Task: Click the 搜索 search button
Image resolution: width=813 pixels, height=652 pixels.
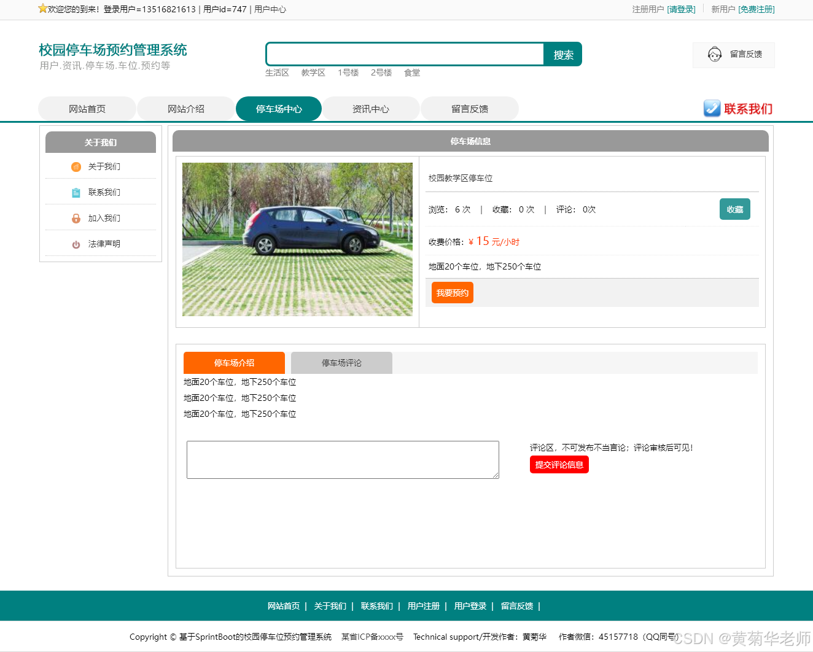Action: coord(562,54)
